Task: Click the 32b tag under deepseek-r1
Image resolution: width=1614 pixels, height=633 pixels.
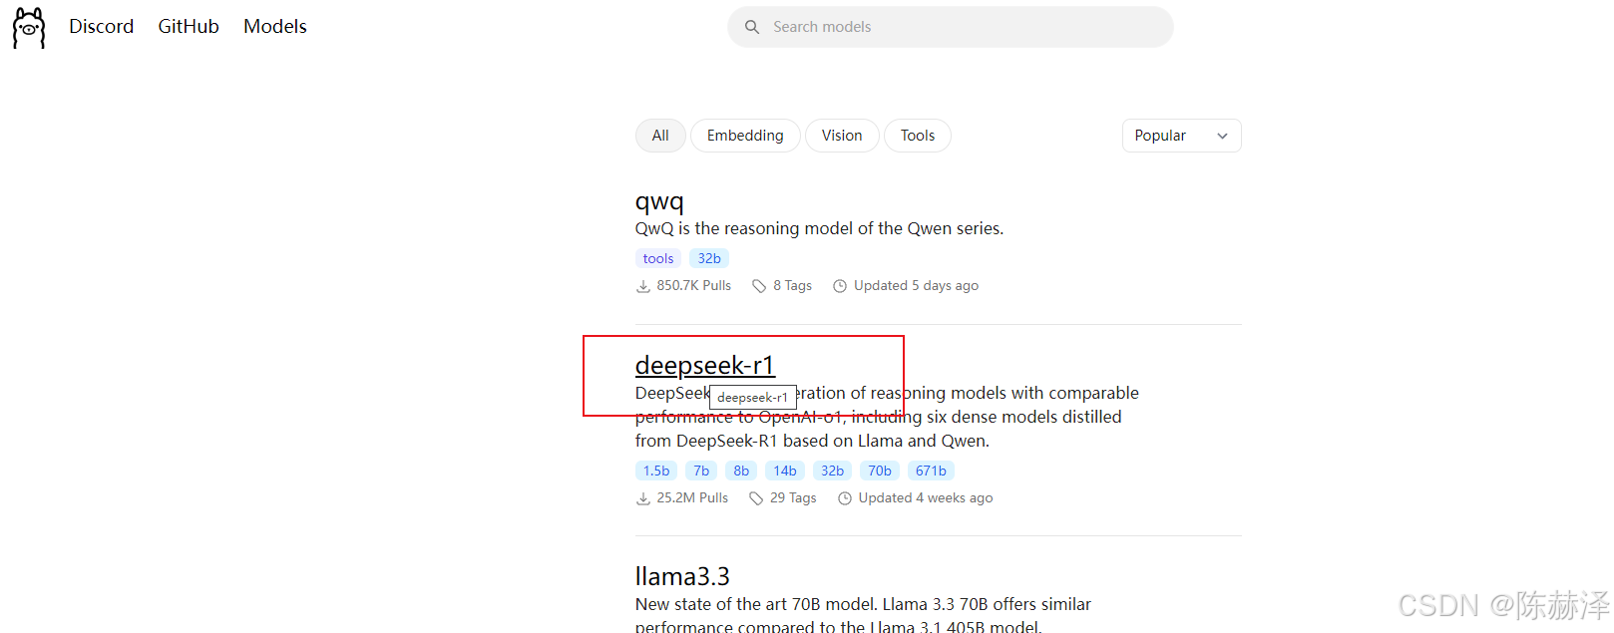Action: [833, 471]
